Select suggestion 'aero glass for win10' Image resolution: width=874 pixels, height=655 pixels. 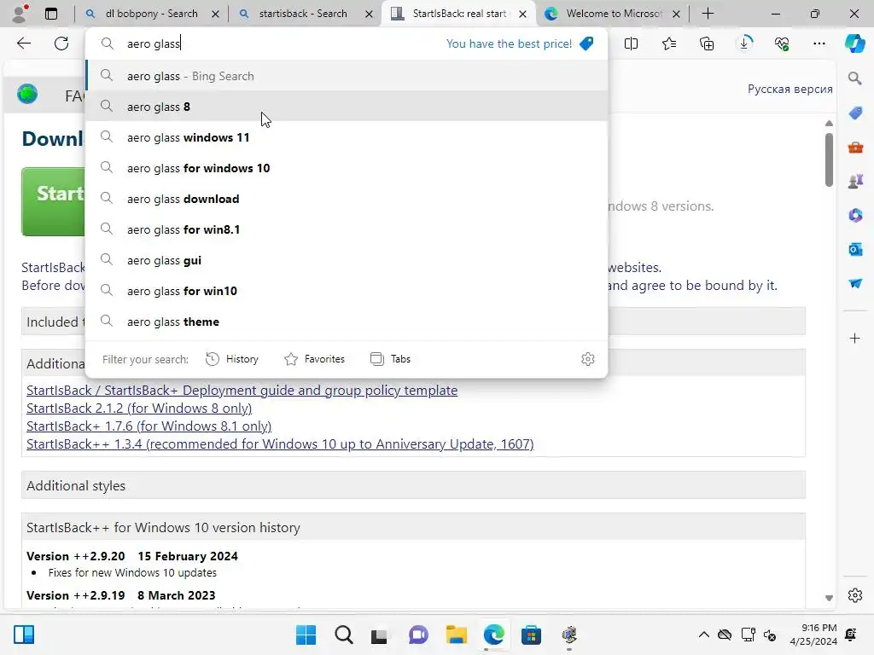(x=347, y=291)
